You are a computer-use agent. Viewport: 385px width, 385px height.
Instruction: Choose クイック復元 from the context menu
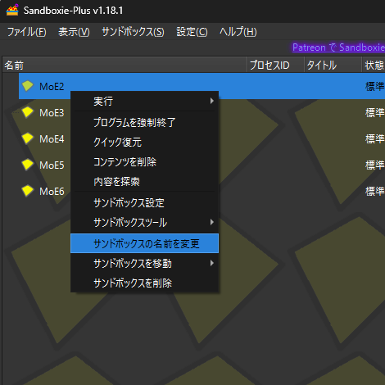tap(144, 143)
